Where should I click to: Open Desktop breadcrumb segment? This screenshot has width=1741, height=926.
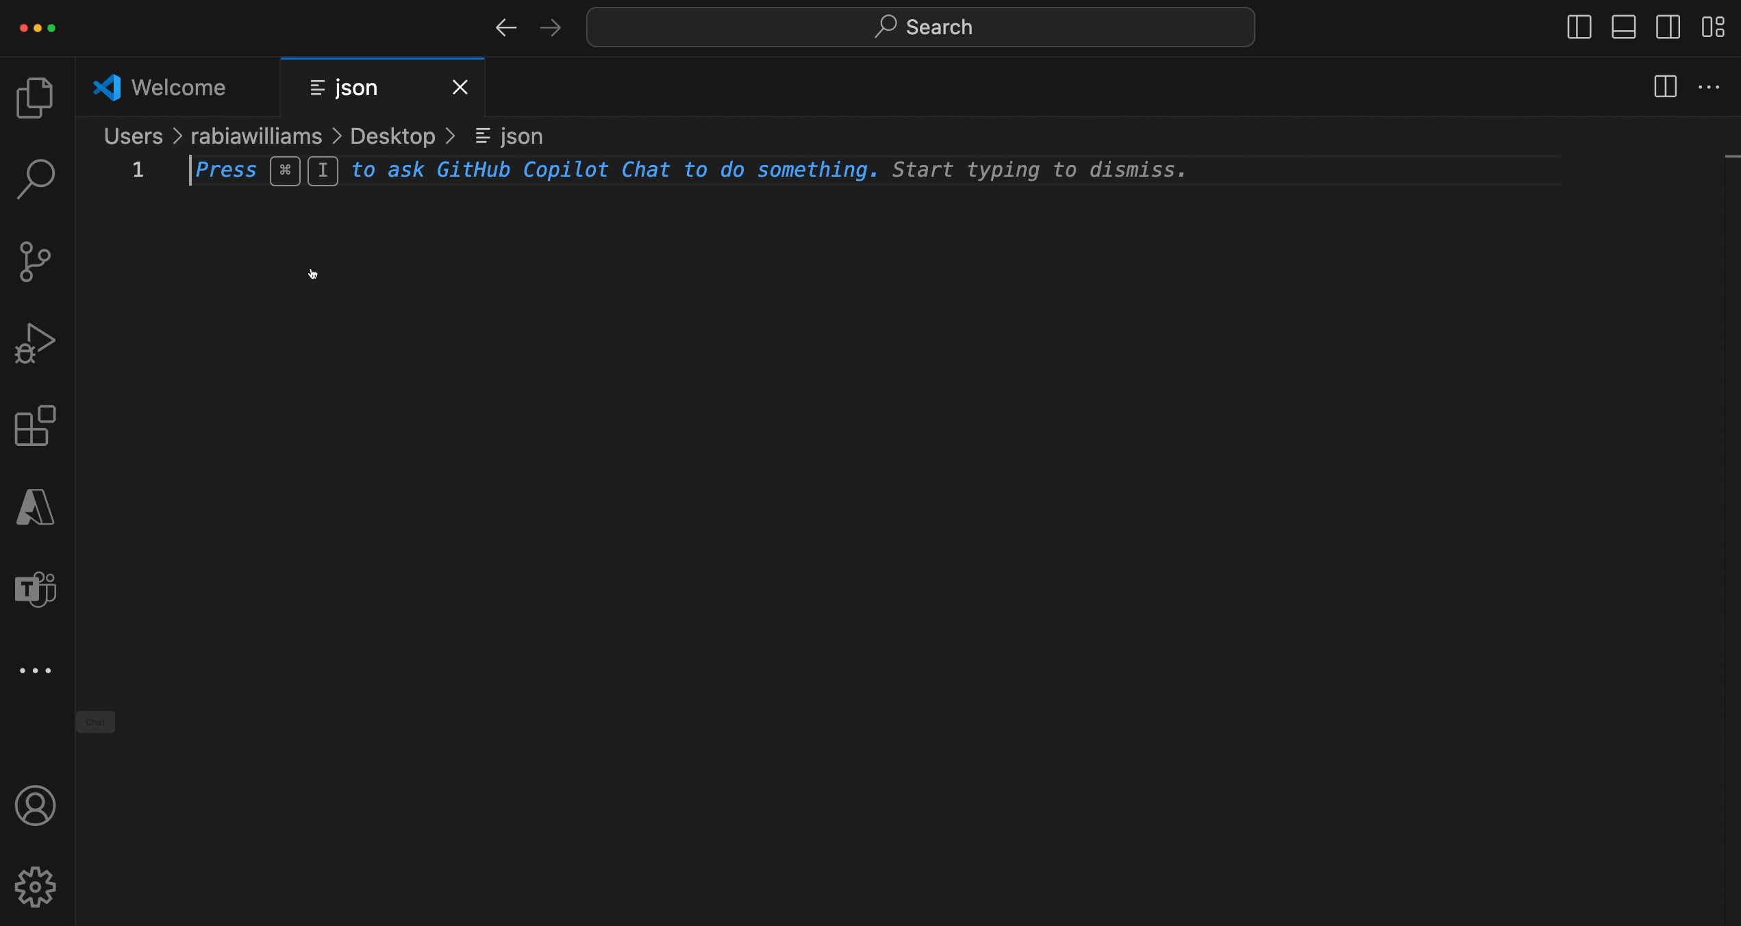392,136
